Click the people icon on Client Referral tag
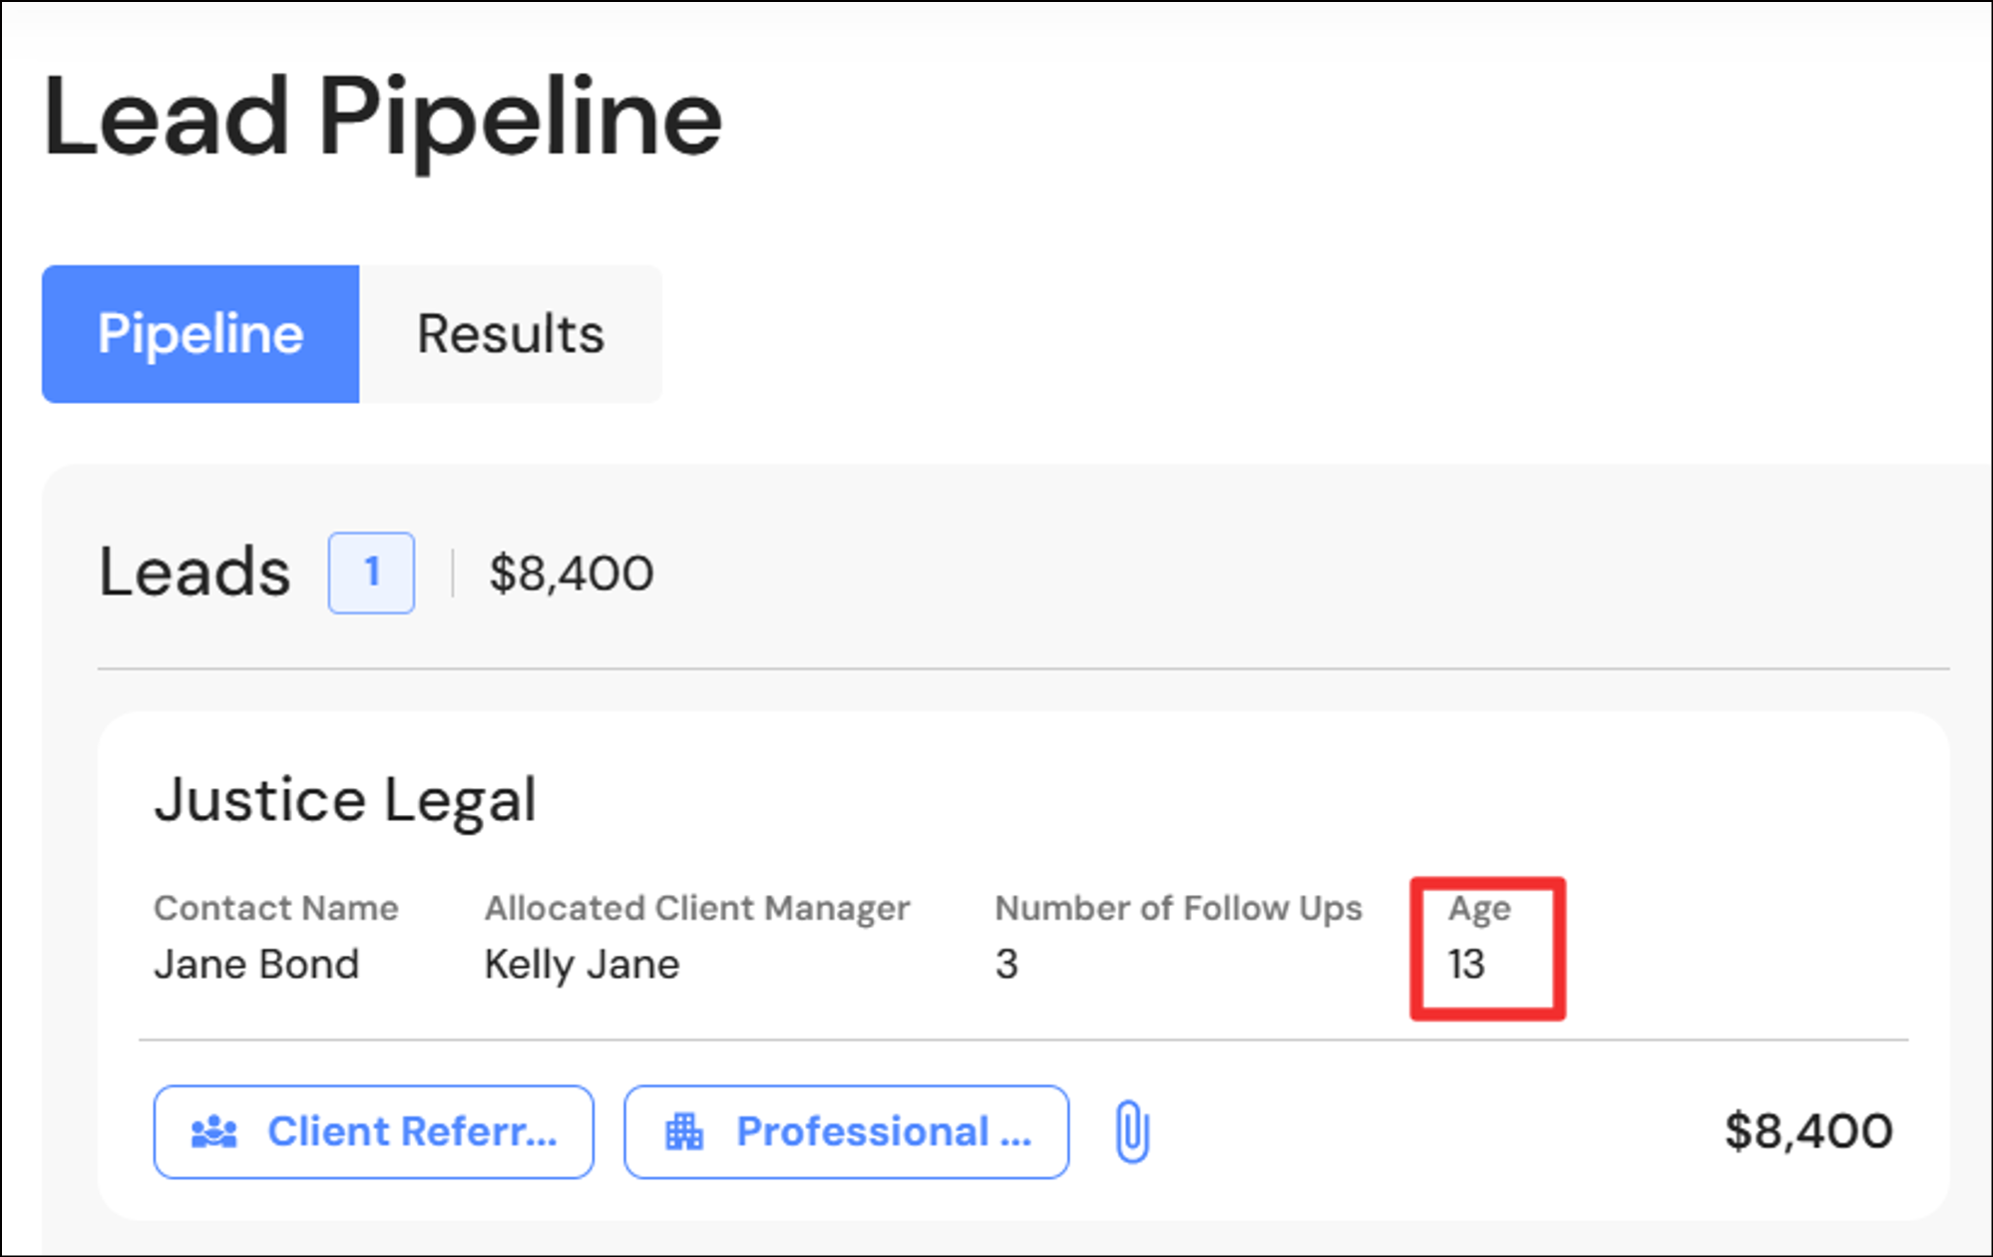Viewport: 1993px width, 1257px height. (214, 1132)
